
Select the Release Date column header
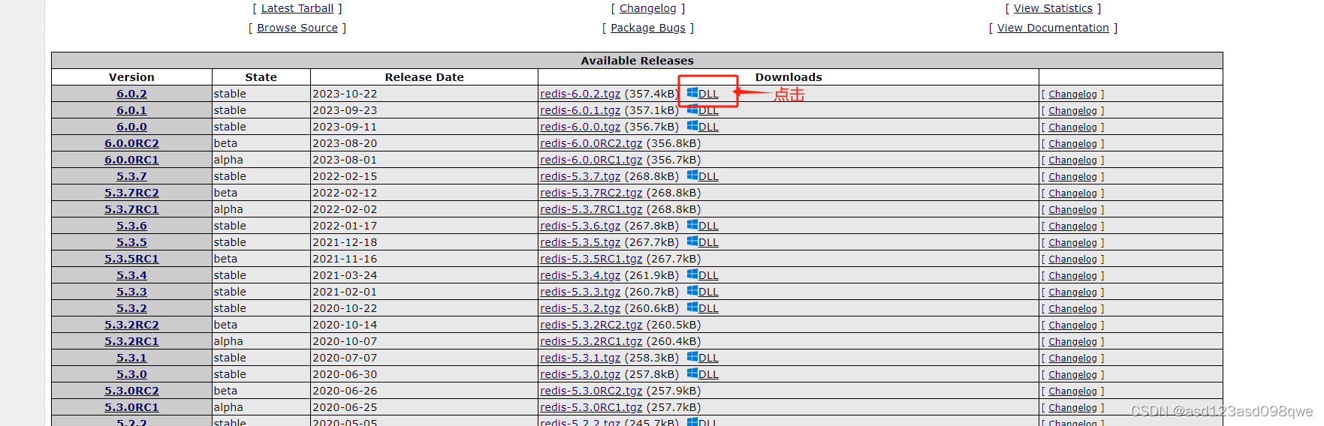coord(424,77)
